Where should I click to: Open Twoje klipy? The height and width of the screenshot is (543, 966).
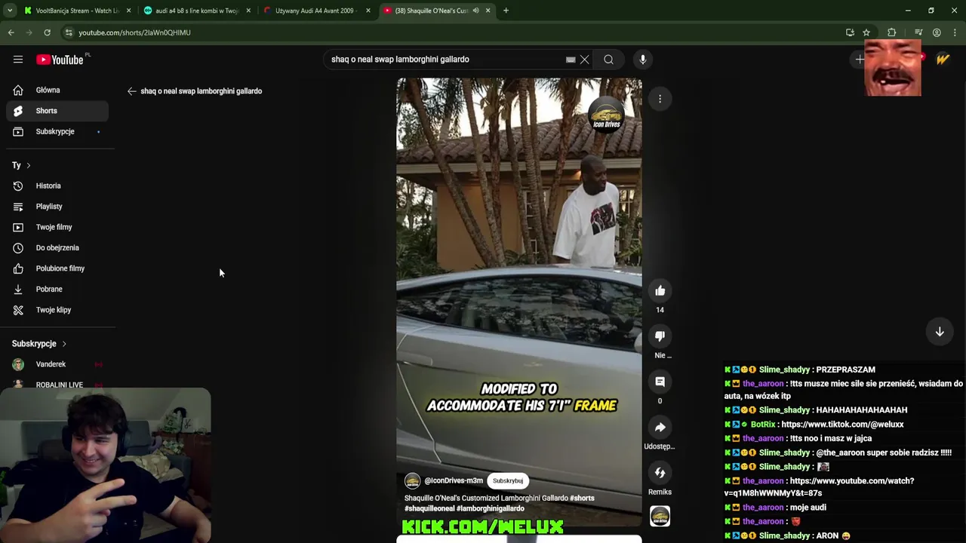[x=57, y=310]
